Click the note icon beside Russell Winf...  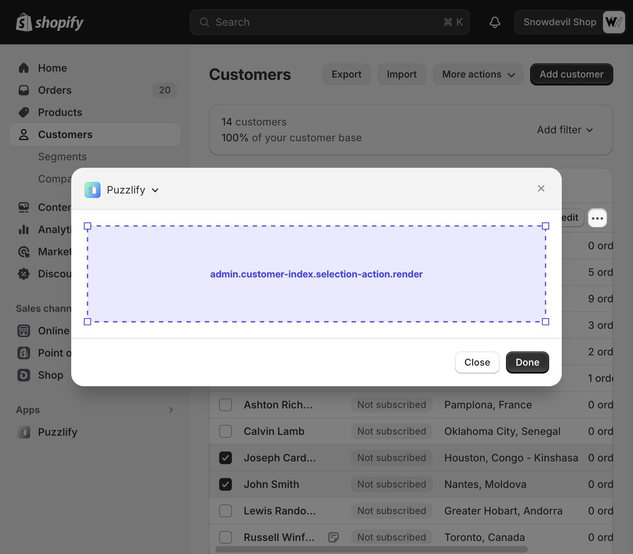[x=334, y=537]
